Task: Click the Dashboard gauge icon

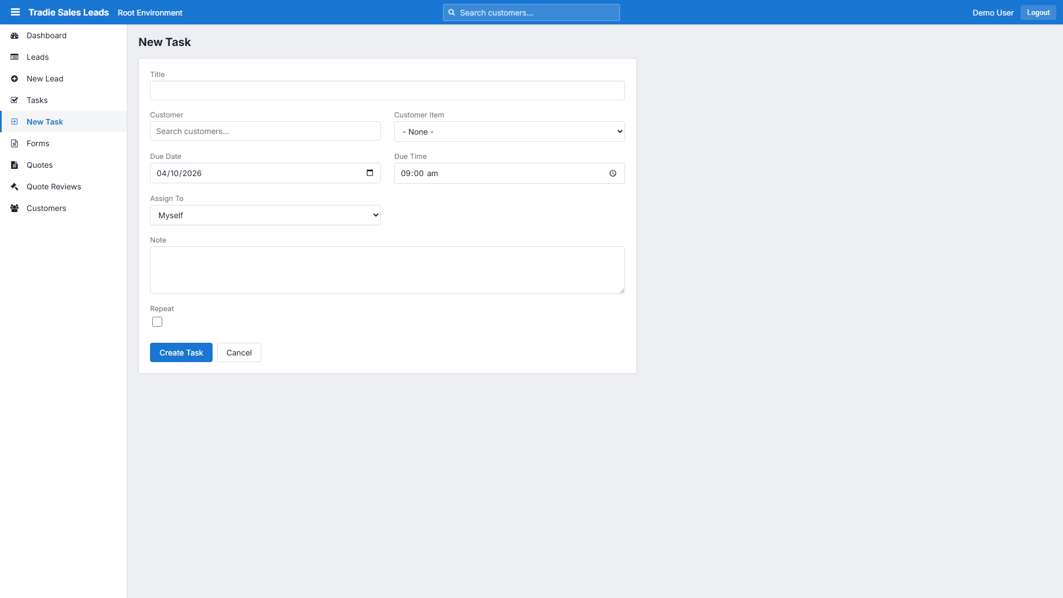Action: pos(14,35)
